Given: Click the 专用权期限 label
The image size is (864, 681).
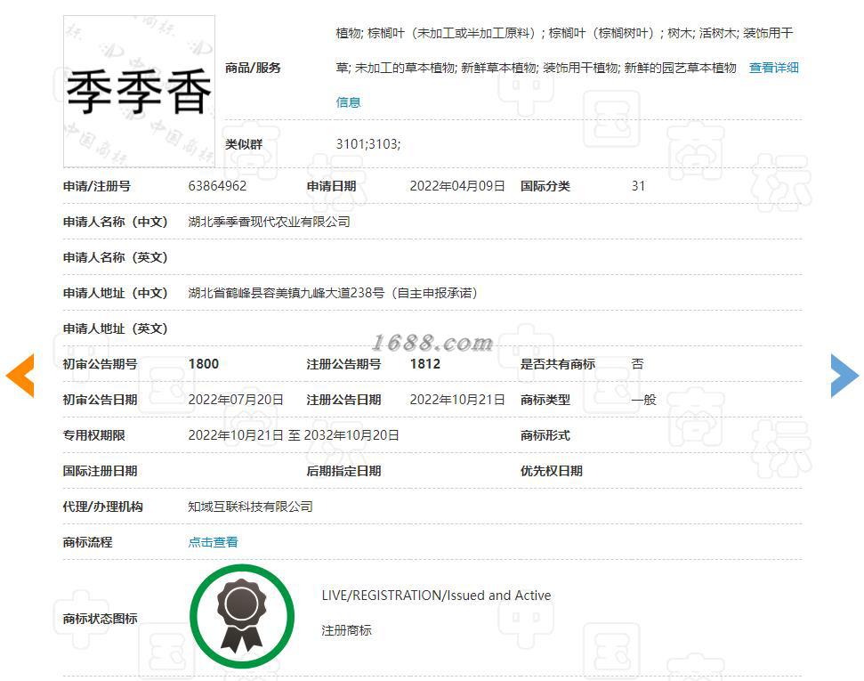Looking at the screenshot, I should 93,435.
